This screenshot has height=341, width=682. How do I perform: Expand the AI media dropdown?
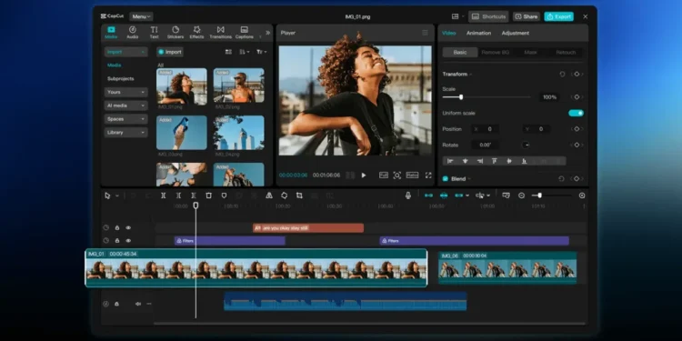[x=126, y=105]
